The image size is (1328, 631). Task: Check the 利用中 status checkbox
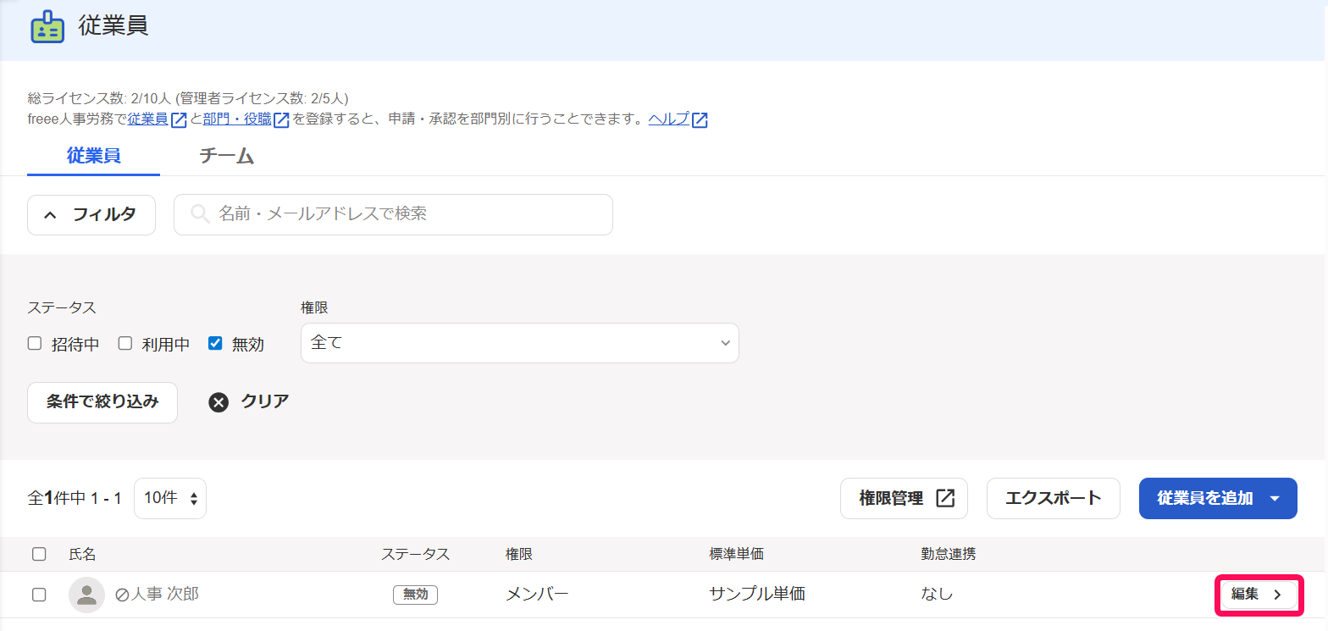point(125,344)
